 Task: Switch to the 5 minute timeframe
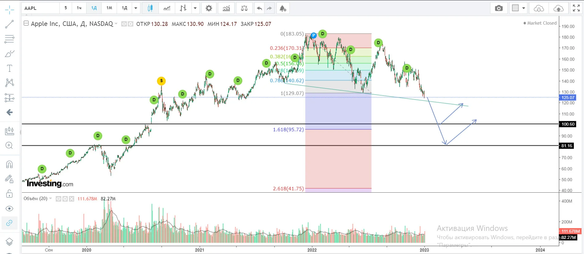[66, 8]
